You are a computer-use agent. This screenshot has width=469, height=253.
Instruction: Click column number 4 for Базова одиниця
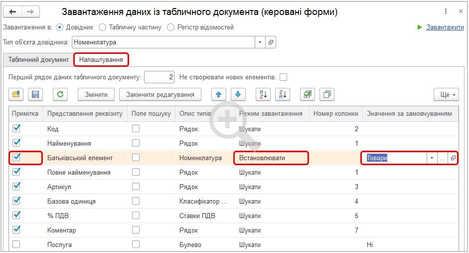pos(356,201)
